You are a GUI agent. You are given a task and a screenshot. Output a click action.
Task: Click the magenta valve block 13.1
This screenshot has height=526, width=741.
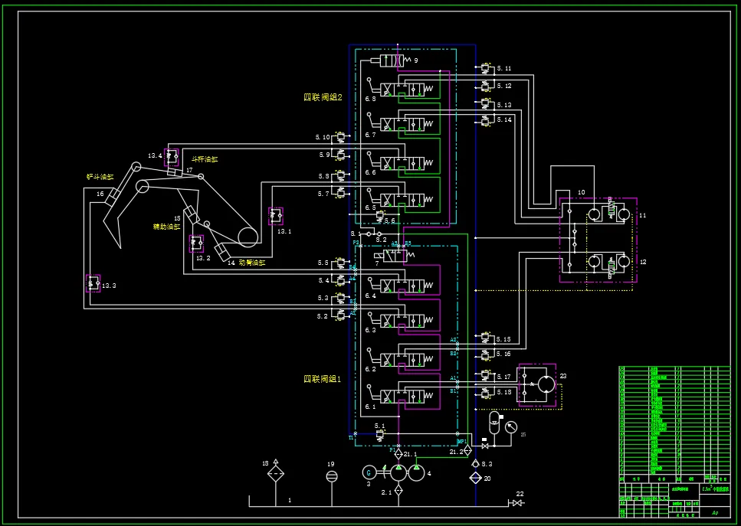click(x=276, y=216)
